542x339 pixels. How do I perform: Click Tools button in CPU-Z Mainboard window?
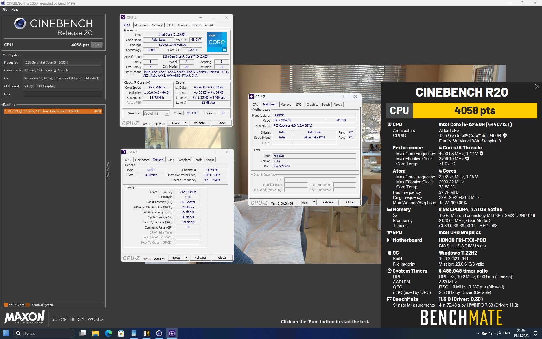tap(304, 202)
